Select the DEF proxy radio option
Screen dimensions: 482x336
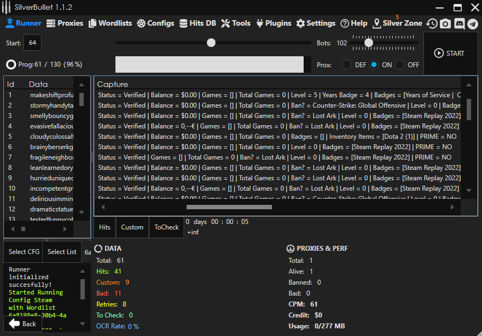pyautogui.click(x=347, y=64)
